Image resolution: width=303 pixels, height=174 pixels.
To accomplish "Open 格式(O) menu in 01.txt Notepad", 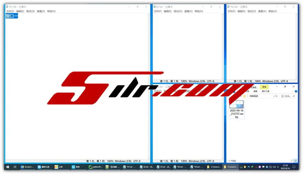I will [31, 11].
